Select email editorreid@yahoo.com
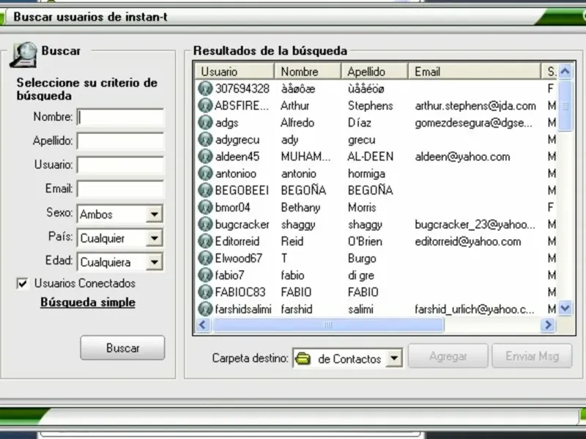The image size is (586, 439). (468, 241)
